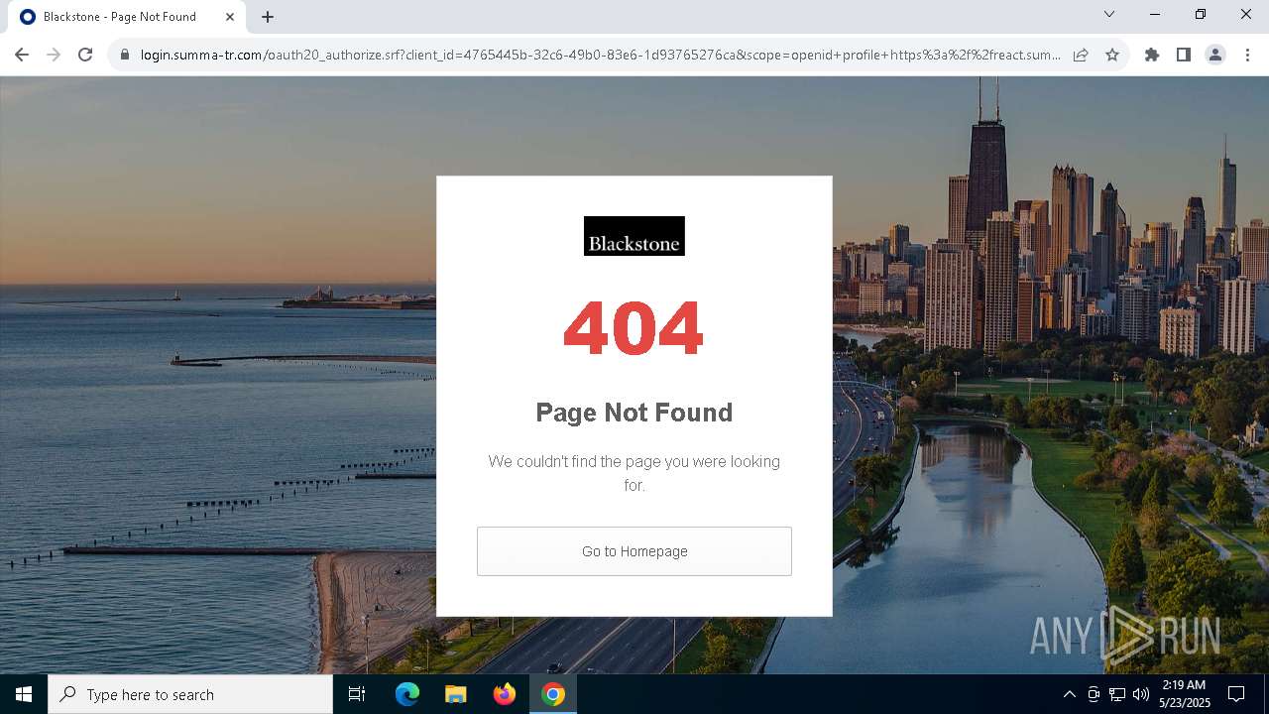The height and width of the screenshot is (714, 1269).
Task: Close the Blackstone tab
Action: 230,17
